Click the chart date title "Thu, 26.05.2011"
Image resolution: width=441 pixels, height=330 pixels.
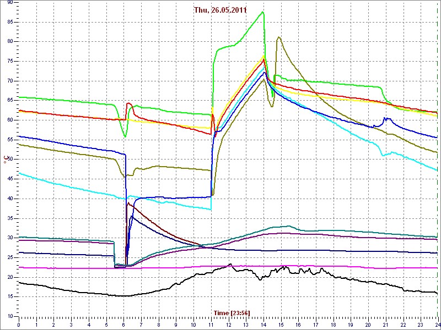[220, 10]
